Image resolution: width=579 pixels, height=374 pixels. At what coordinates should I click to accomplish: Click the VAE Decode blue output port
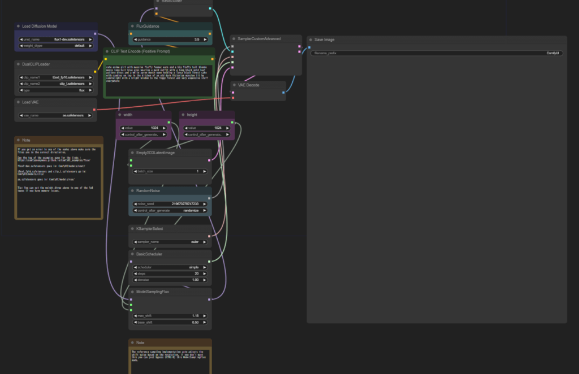[x=284, y=93]
